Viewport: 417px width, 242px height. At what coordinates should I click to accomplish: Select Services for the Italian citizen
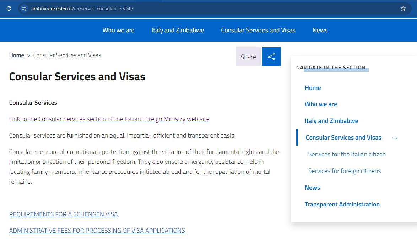pyautogui.click(x=347, y=154)
